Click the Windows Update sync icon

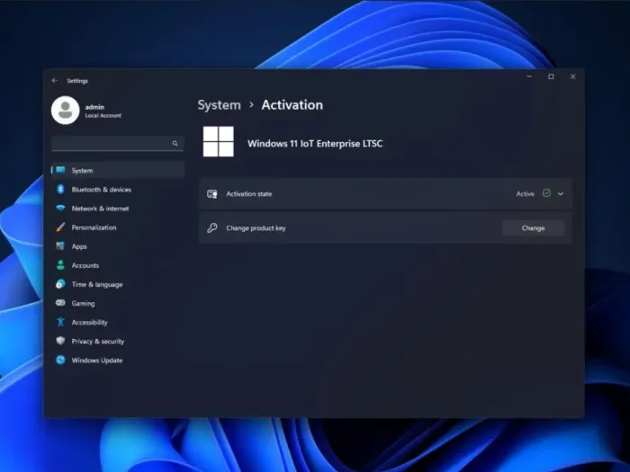(x=60, y=360)
